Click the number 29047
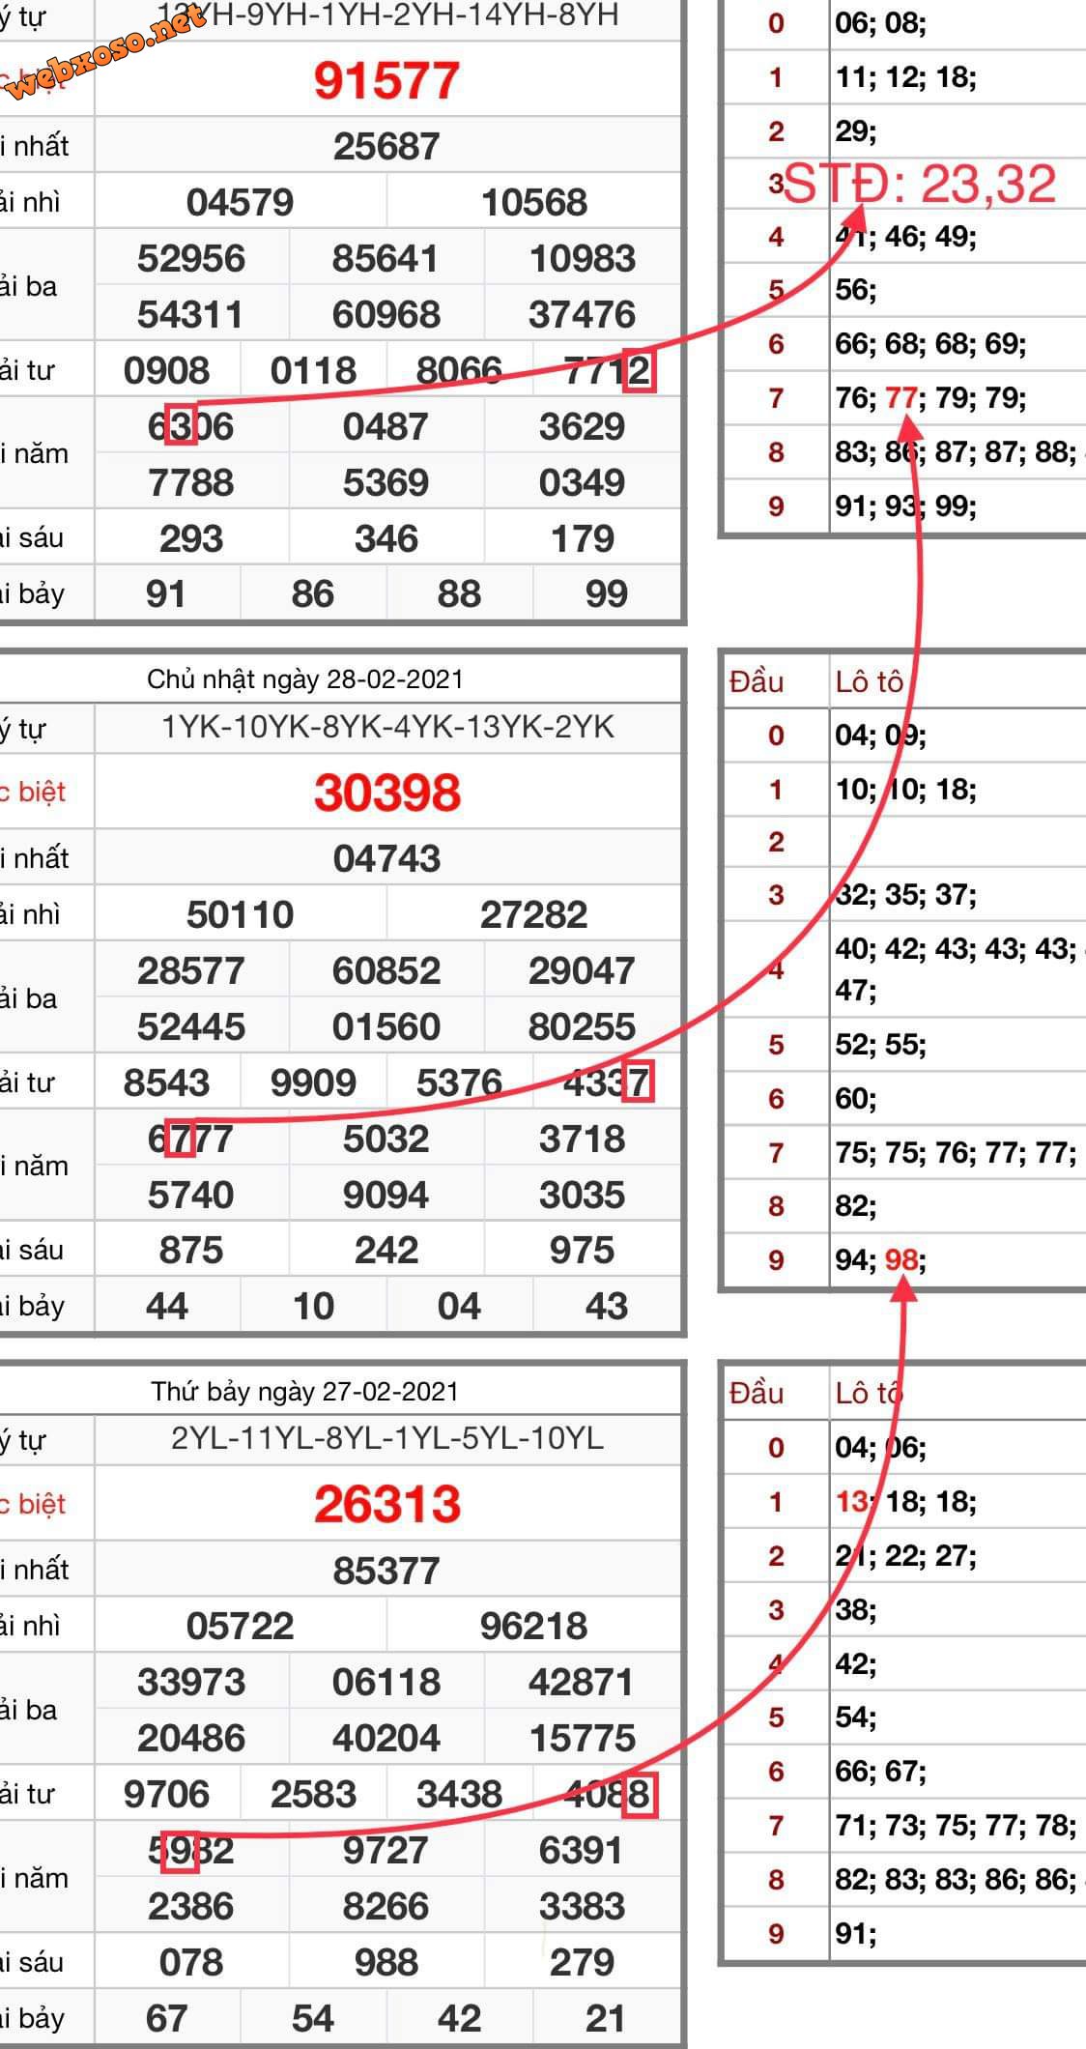This screenshot has width=1086, height=2049. [x=583, y=971]
